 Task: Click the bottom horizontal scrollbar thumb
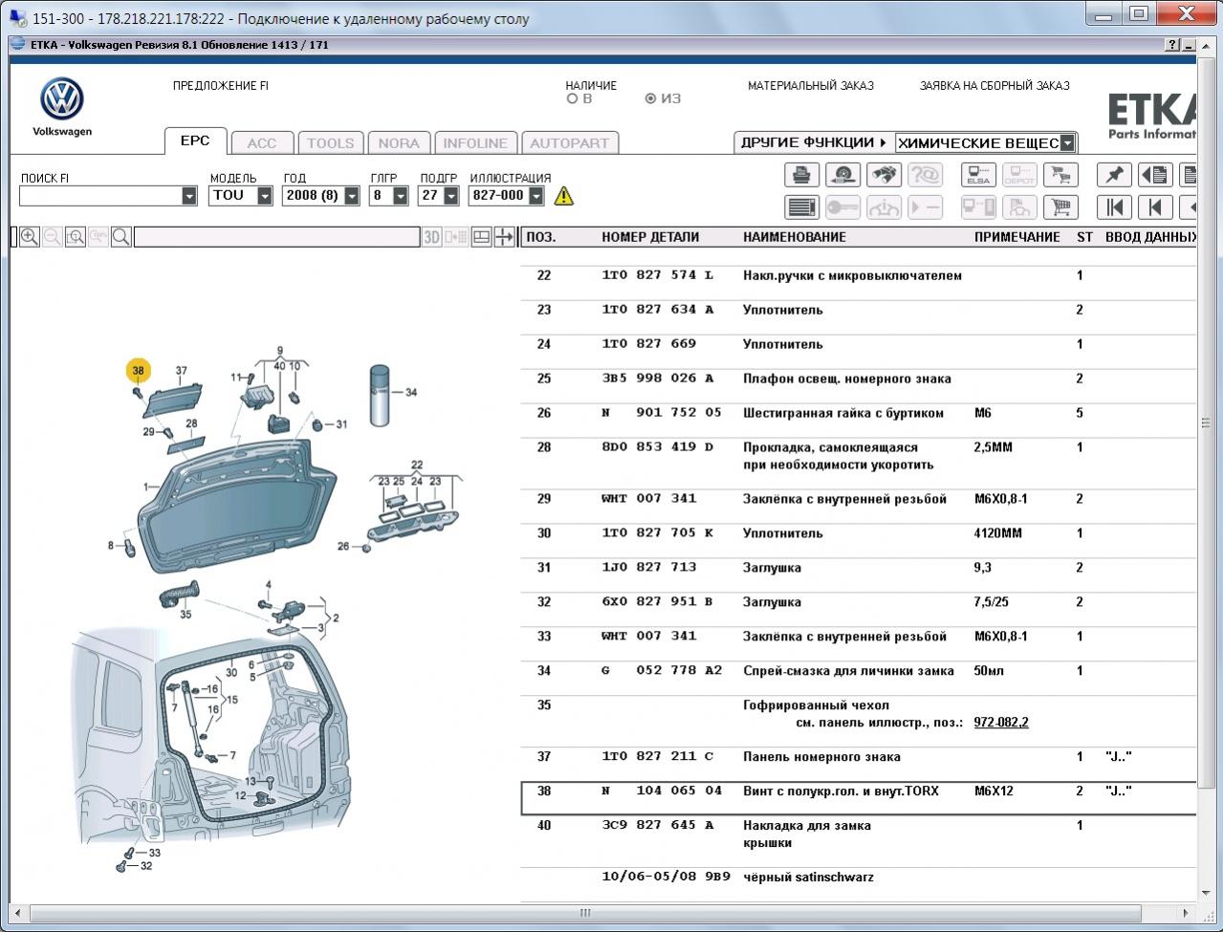coord(585,913)
